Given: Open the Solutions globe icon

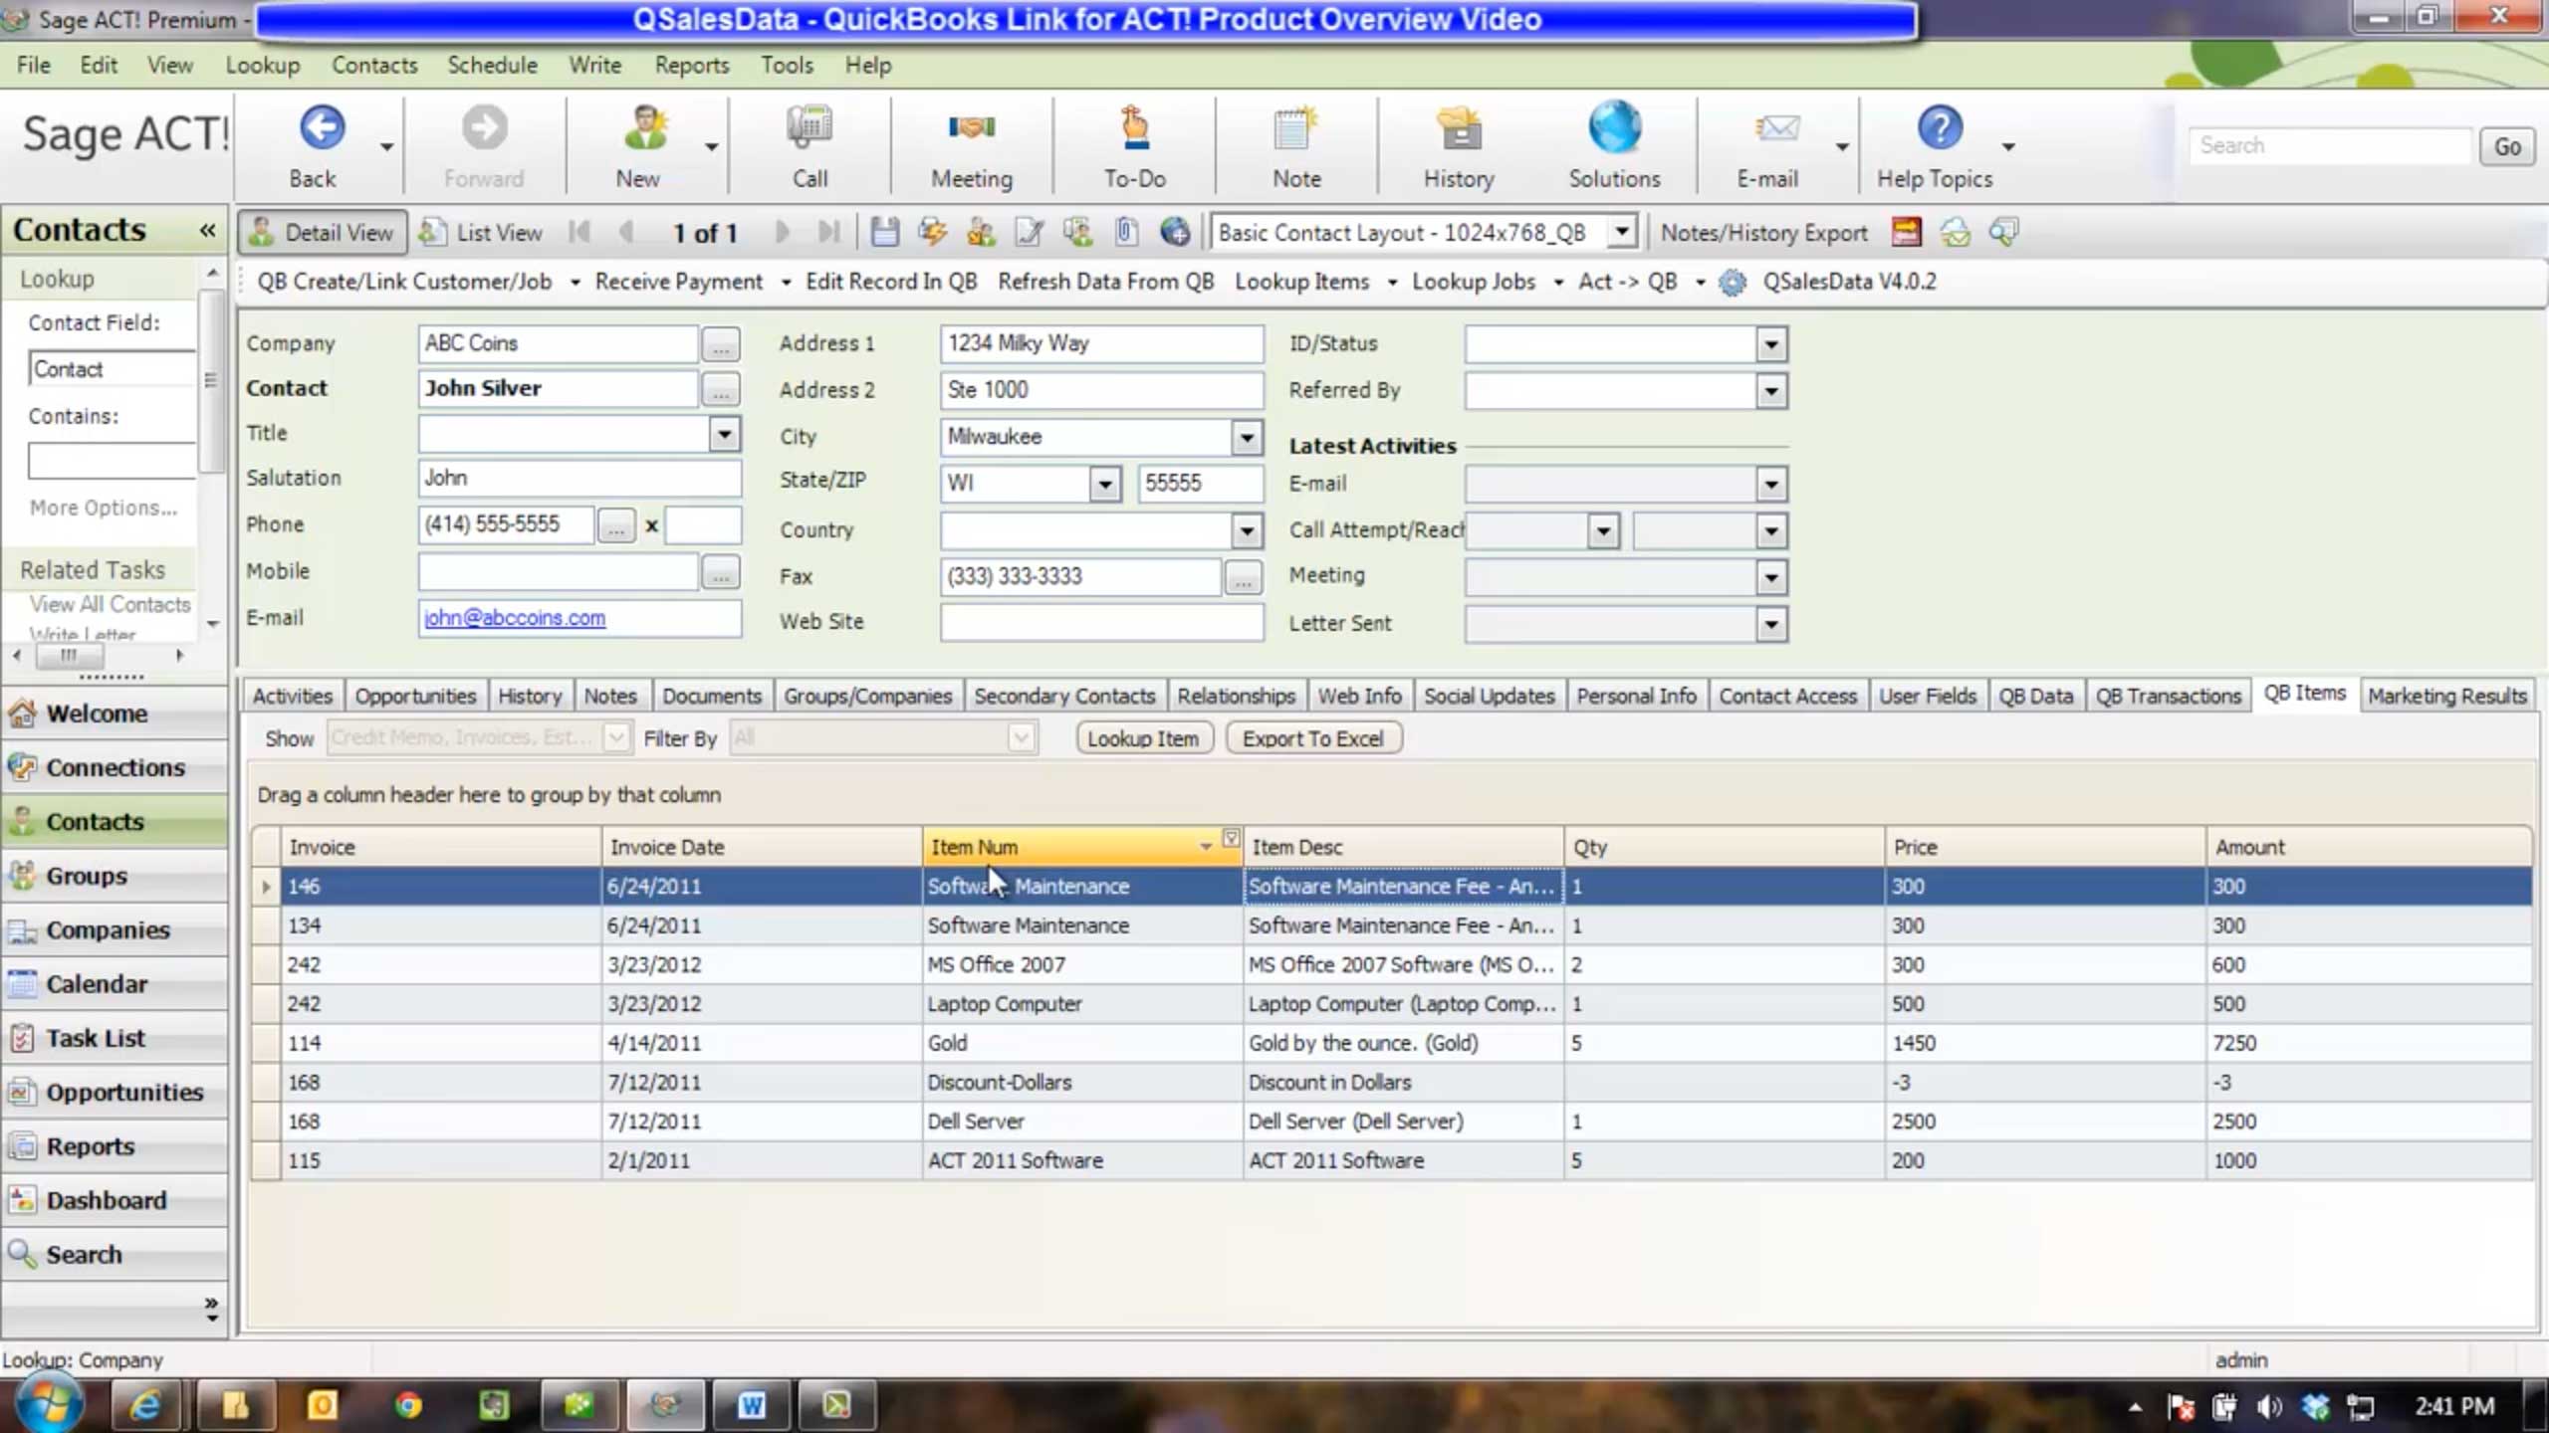Looking at the screenshot, I should point(1614,129).
